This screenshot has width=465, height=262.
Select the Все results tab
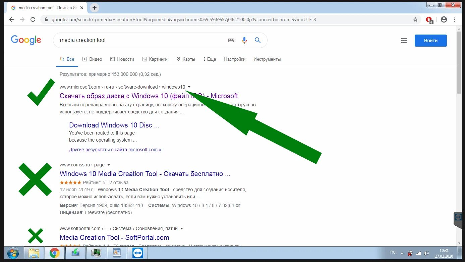pyautogui.click(x=67, y=59)
